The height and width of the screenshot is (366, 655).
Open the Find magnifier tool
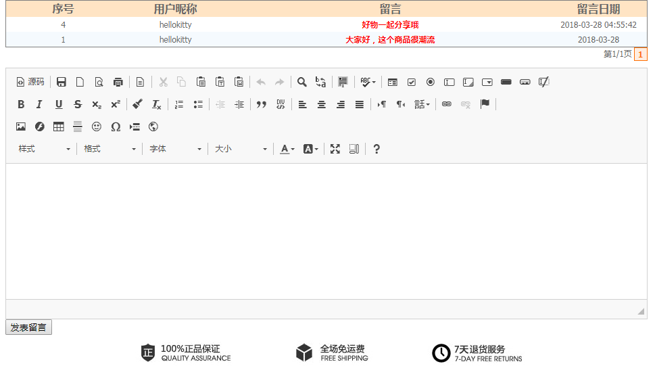pos(301,82)
